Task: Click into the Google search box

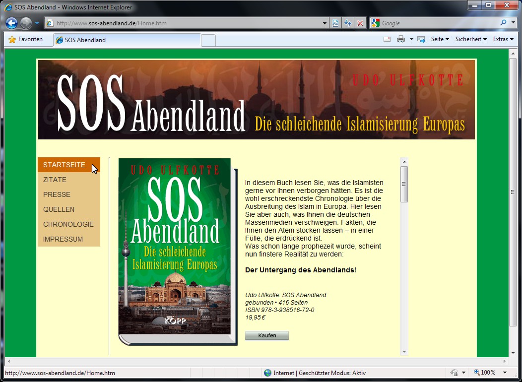Action: pyautogui.click(x=440, y=23)
